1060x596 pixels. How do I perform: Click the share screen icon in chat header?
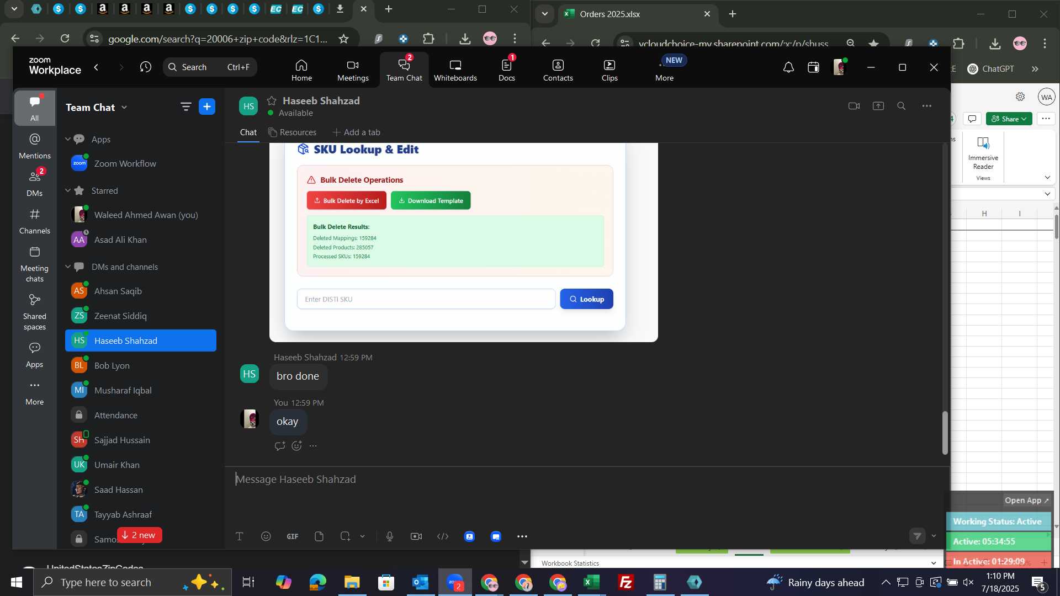pyautogui.click(x=878, y=106)
